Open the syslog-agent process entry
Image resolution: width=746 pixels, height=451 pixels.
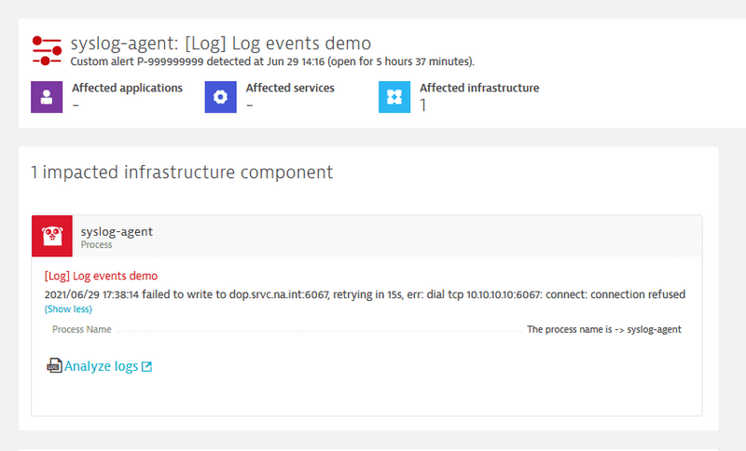coord(117,231)
